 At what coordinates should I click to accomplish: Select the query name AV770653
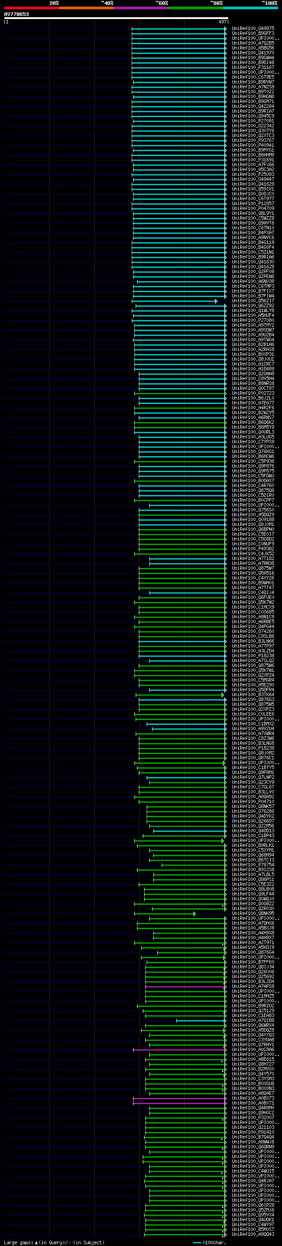coord(16,14)
